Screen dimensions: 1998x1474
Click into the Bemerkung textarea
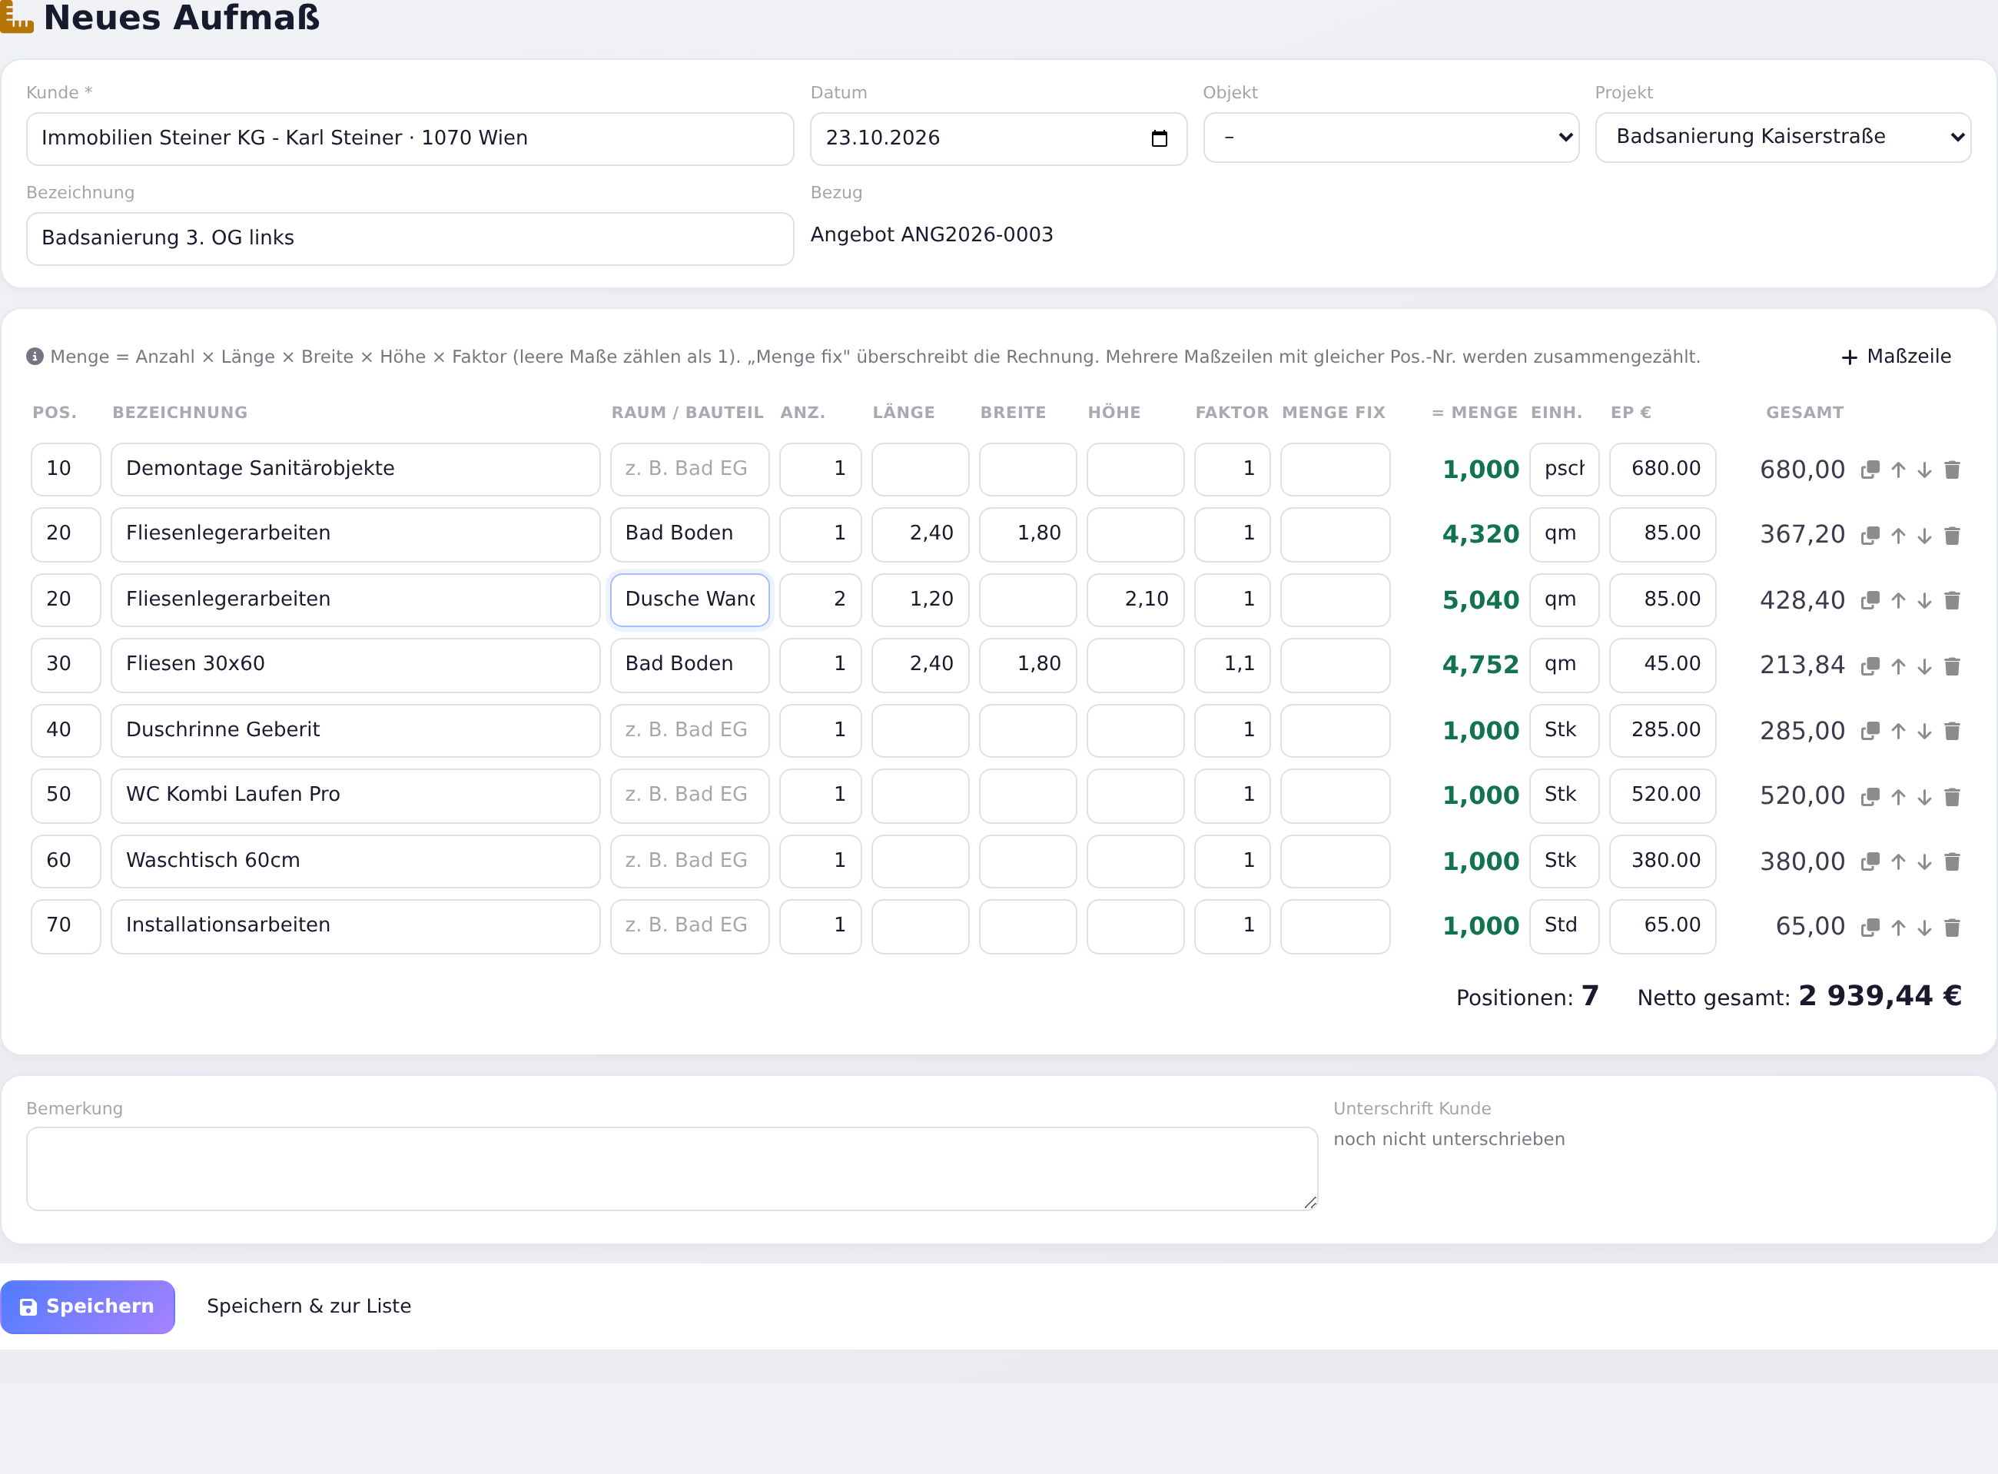tap(672, 1168)
